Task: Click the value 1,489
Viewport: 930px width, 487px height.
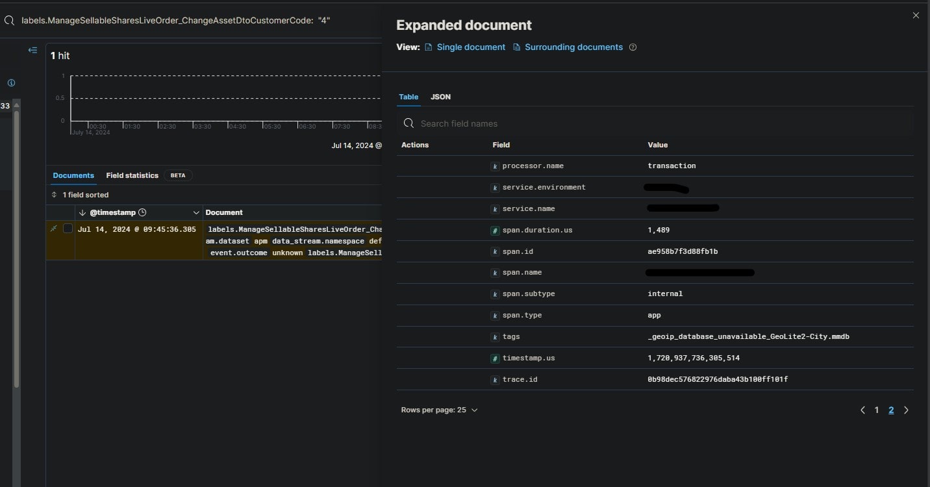Action: 659,230
